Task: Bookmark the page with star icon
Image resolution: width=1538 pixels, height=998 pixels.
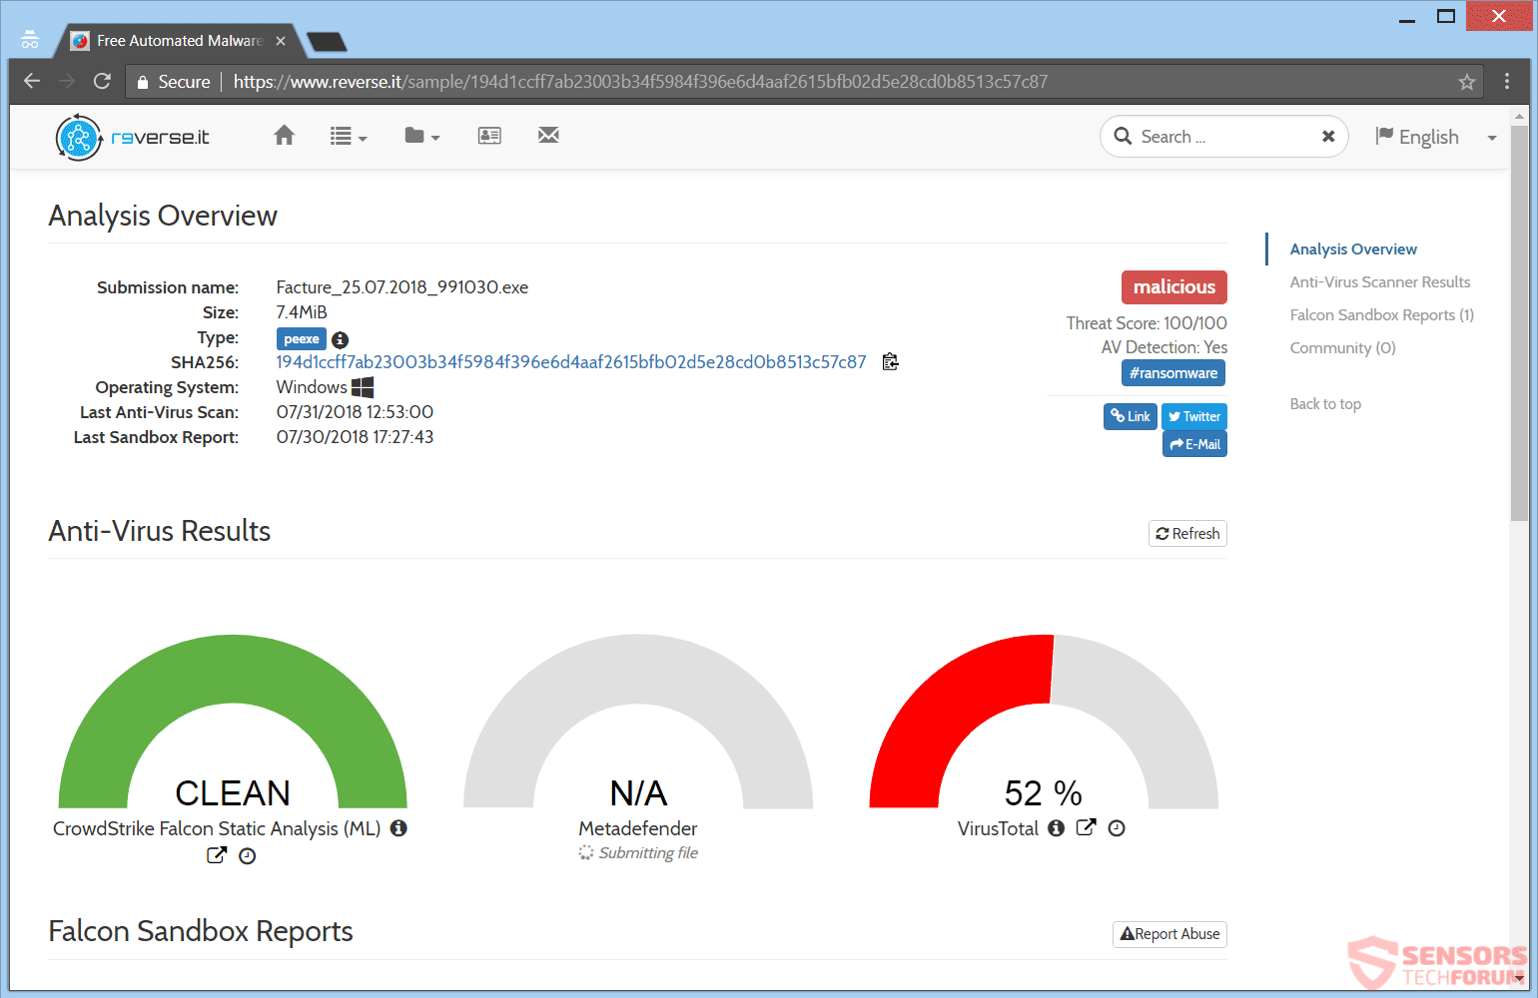Action: coord(1466,82)
